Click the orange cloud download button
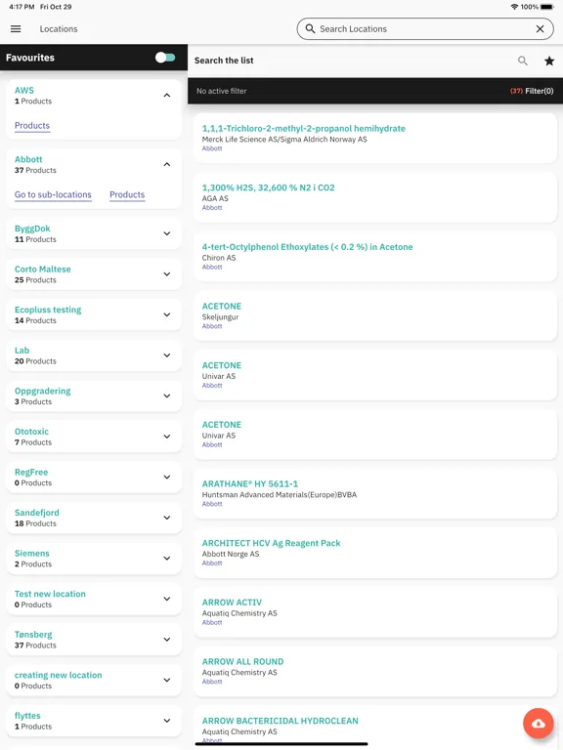 click(539, 724)
